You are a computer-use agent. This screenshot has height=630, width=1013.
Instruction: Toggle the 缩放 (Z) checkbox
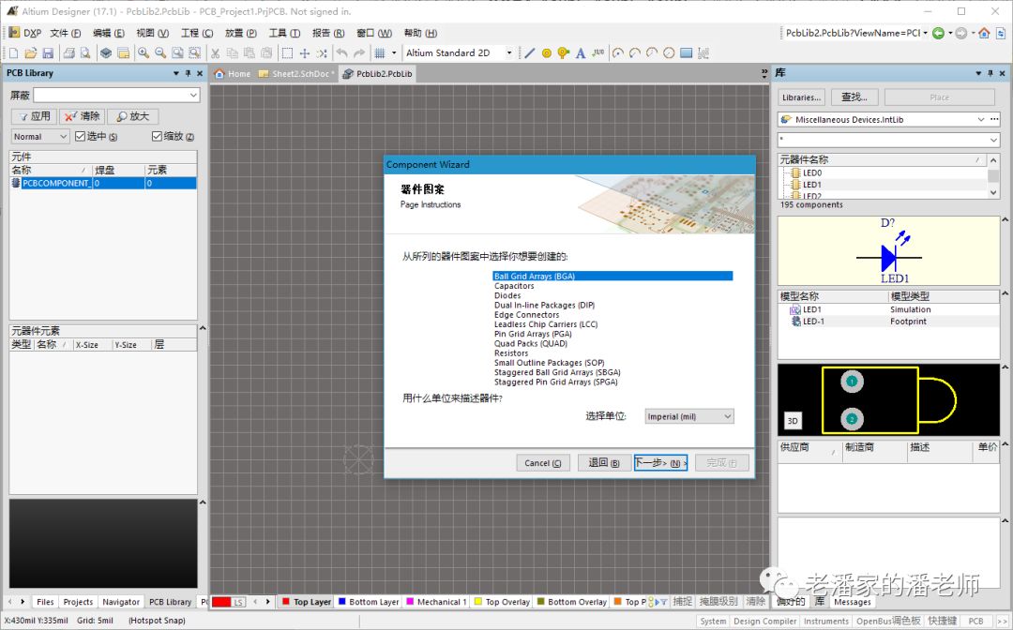[x=157, y=137]
